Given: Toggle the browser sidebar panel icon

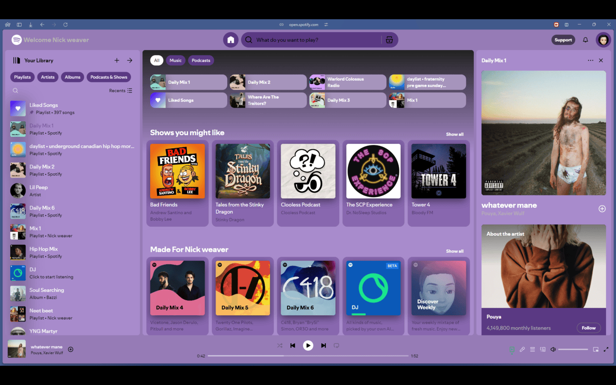Looking at the screenshot, I should tap(19, 25).
